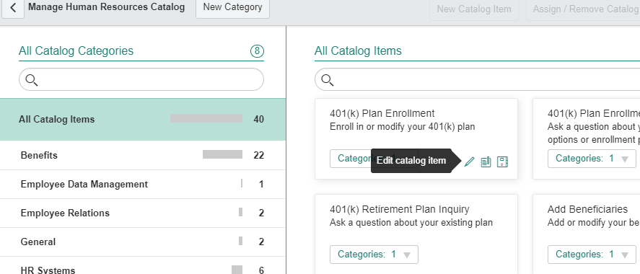Edit the 401(k) Plan Enrollment item with the pencil icon
The height and width of the screenshot is (274, 640).
click(x=470, y=162)
